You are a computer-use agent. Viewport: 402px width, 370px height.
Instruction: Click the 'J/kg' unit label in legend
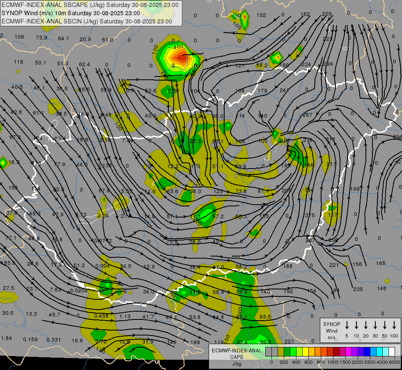point(237,364)
